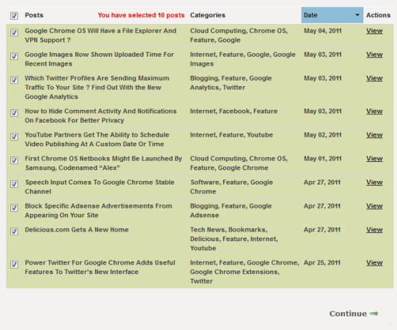Uncheck the Block Specific Adsense Advertisements post

coord(14,208)
